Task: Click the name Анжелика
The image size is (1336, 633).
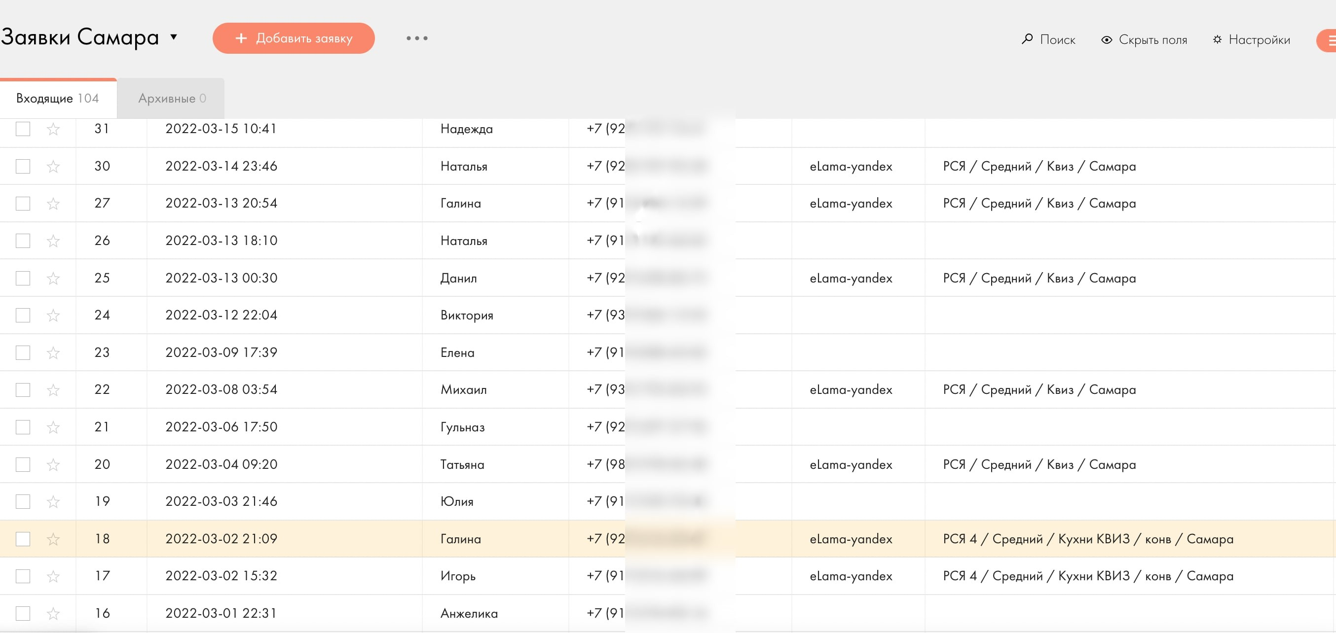Action: click(469, 614)
